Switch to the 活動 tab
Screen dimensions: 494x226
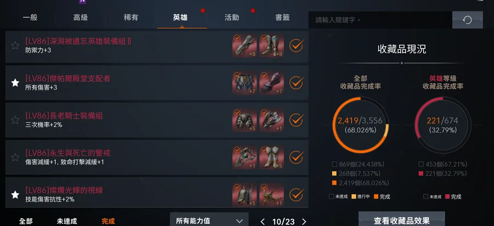[232, 18]
